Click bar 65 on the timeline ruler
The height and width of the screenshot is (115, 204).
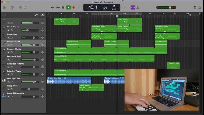(x=150, y=13)
